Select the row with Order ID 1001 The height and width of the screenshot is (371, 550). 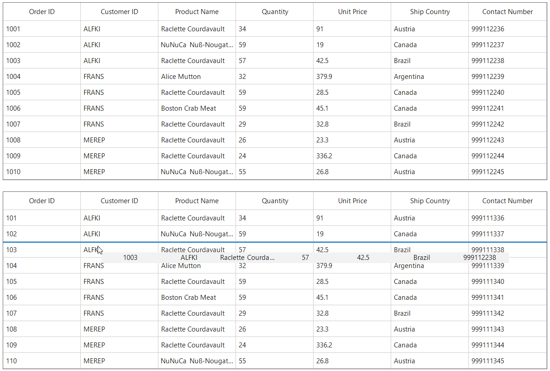(42, 29)
